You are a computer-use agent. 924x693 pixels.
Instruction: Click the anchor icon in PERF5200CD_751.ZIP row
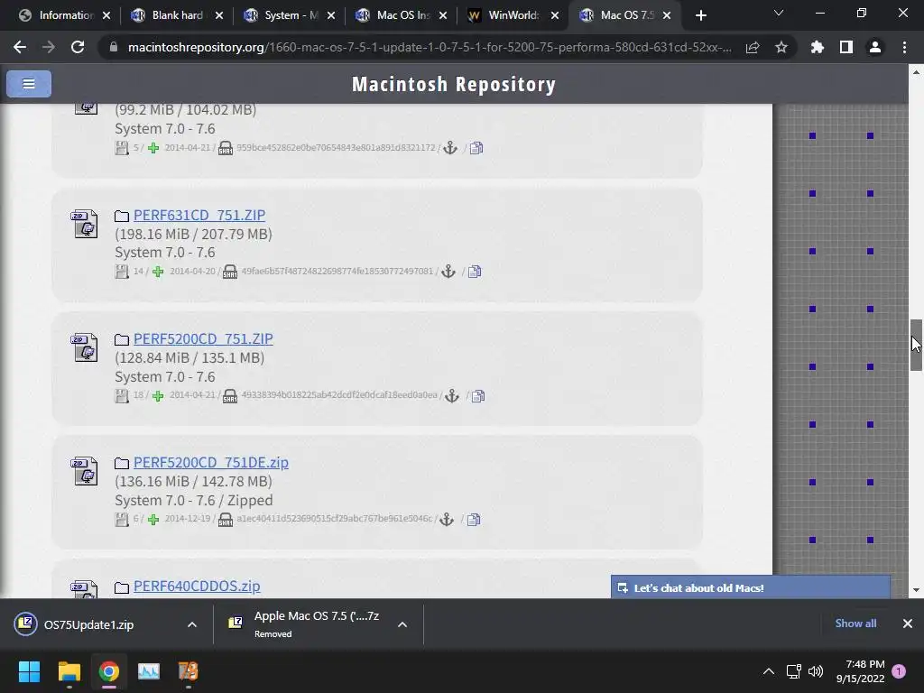click(452, 395)
